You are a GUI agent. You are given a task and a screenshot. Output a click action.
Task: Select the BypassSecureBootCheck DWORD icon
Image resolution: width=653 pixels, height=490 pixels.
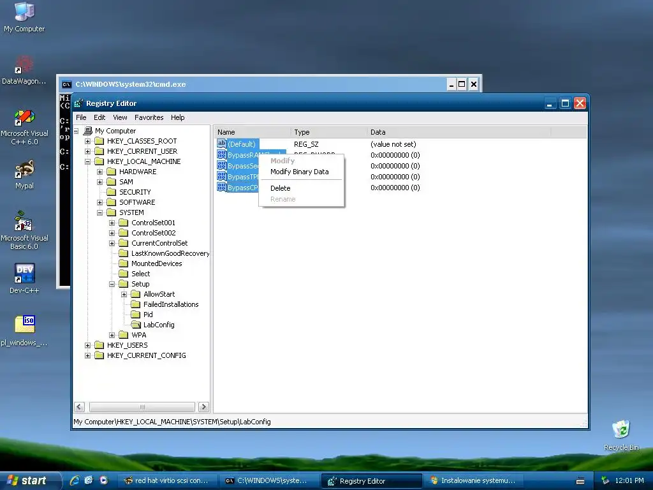click(x=221, y=165)
